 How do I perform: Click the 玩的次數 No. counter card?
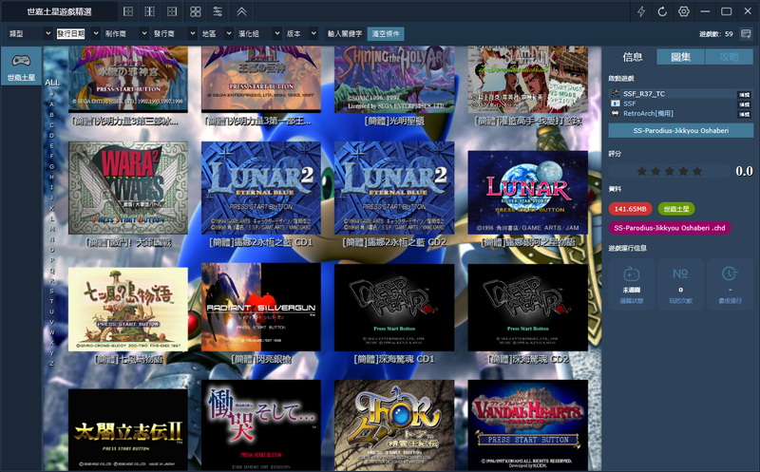pyautogui.click(x=680, y=284)
